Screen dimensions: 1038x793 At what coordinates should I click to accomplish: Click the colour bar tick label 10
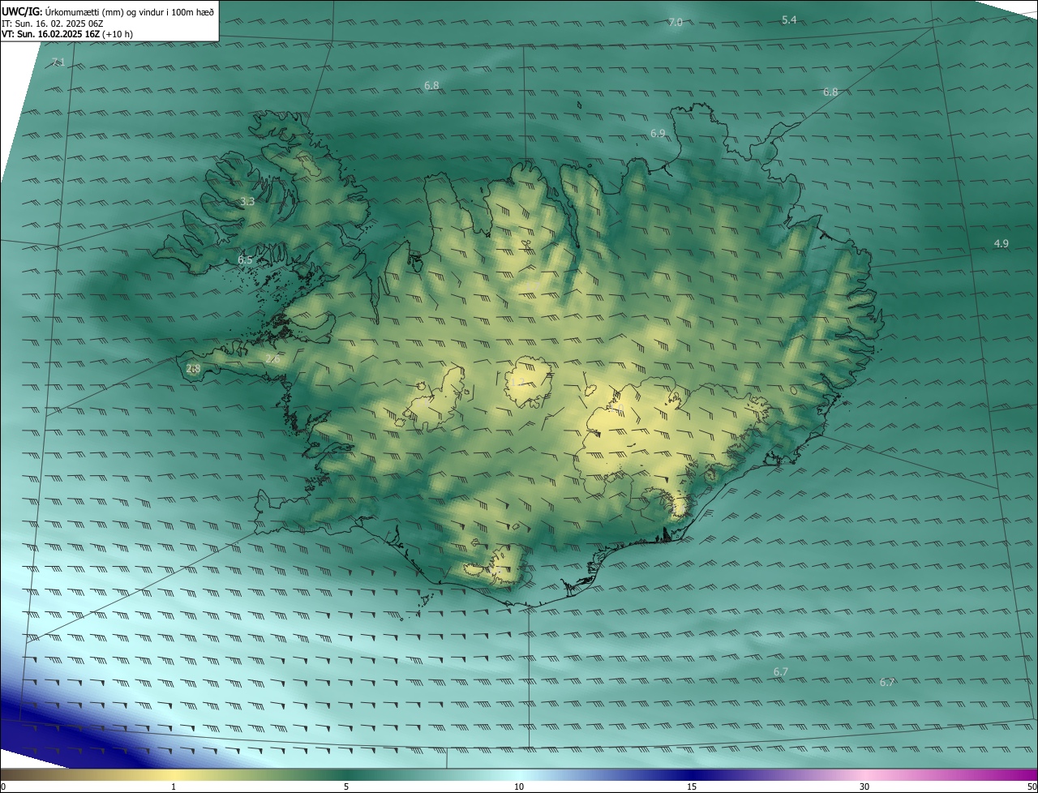[519, 787]
